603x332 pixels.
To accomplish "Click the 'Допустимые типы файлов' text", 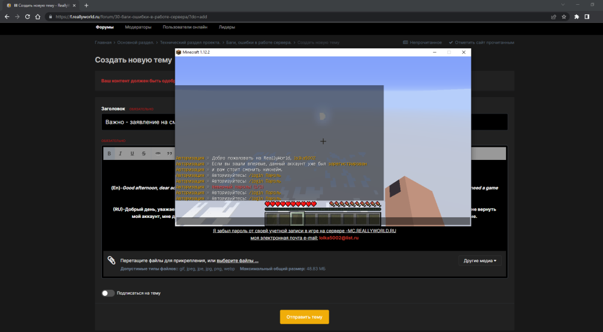I will pos(149,269).
